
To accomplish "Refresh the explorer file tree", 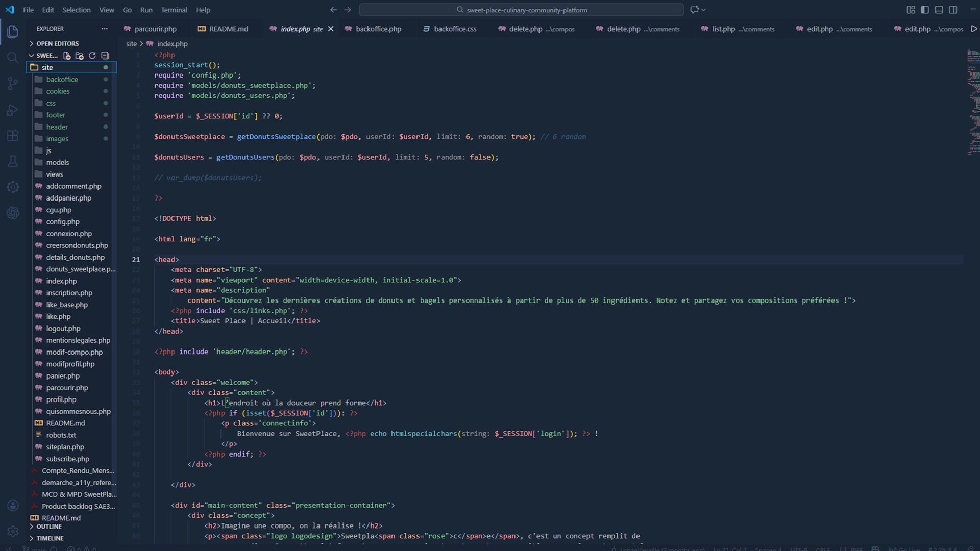I will tap(92, 56).
